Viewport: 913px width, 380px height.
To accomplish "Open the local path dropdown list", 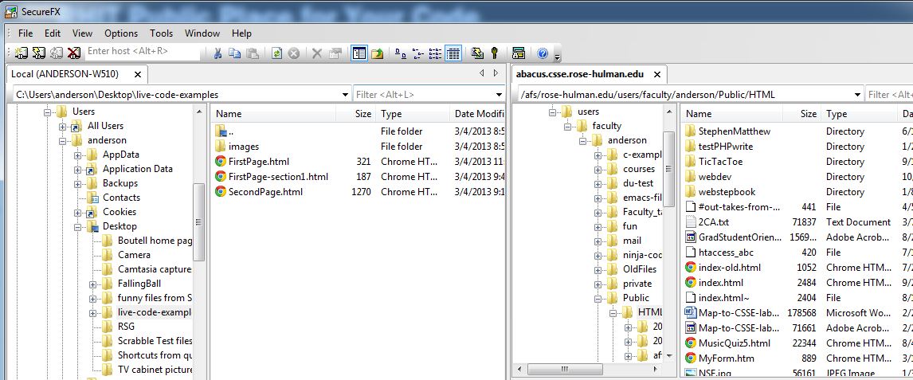I will [x=344, y=94].
